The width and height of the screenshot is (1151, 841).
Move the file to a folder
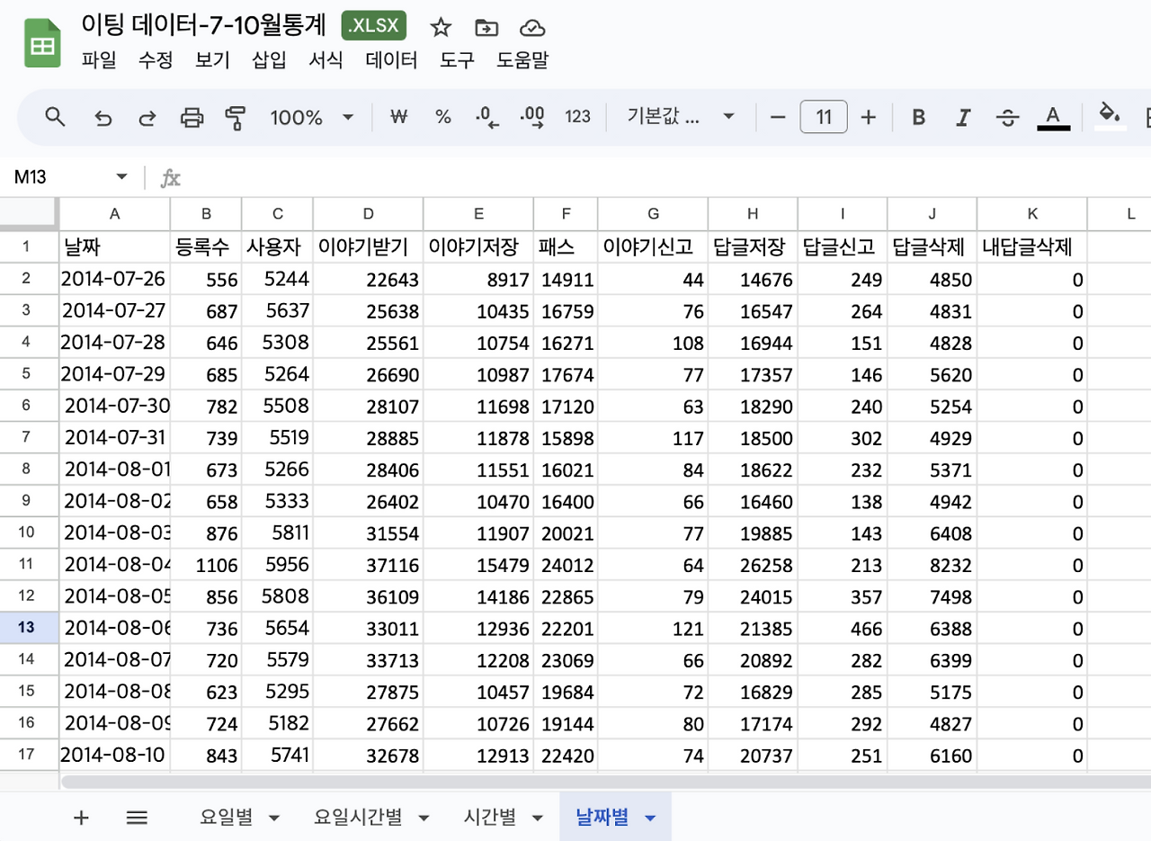(x=486, y=27)
